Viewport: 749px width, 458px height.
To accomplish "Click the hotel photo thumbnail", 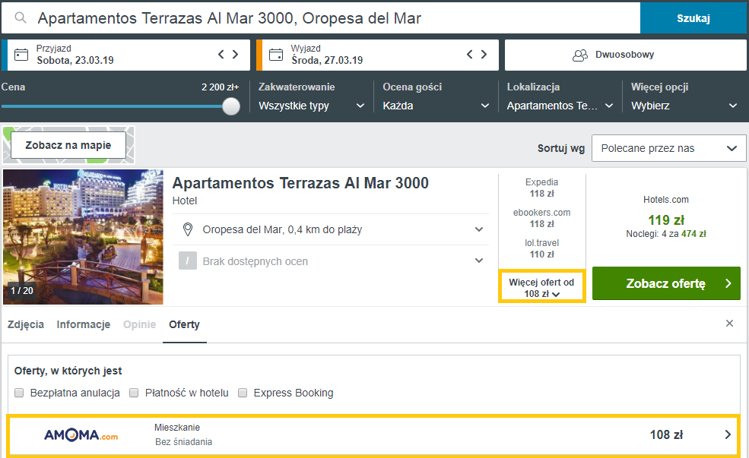I will coord(83,237).
